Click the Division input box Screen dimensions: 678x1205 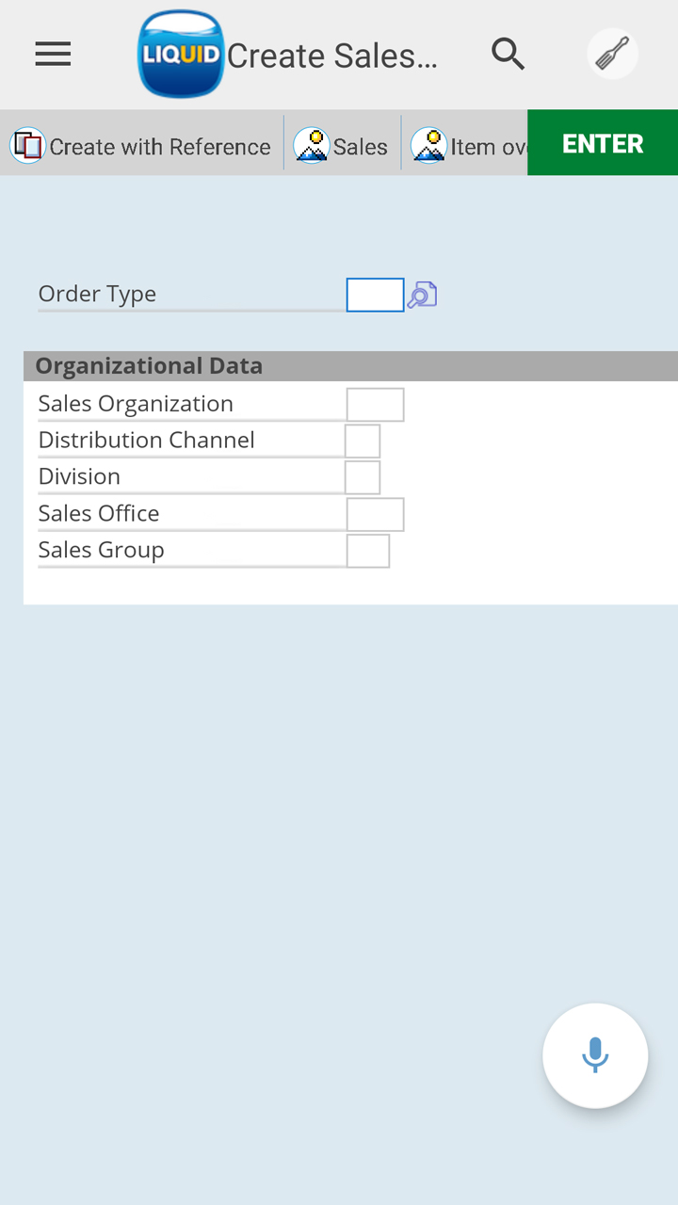[363, 477]
